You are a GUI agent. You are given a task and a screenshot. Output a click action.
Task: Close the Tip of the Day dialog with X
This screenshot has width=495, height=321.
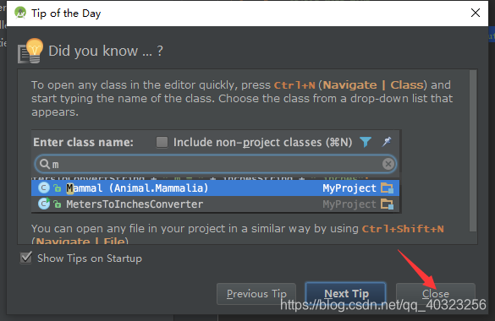[476, 13]
